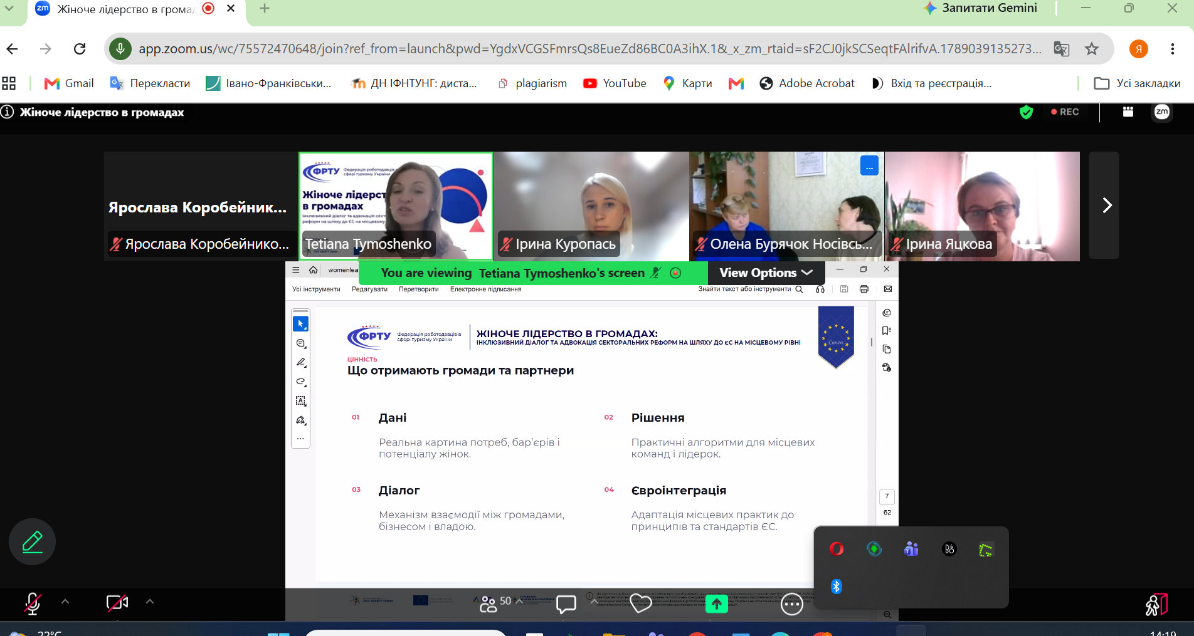Viewport: 1194px width, 636px height.
Task: Click the Opera icon in tray popup
Action: click(x=836, y=550)
